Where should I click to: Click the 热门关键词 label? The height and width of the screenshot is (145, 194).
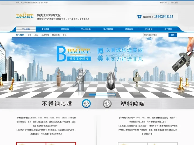(x=21, y=35)
